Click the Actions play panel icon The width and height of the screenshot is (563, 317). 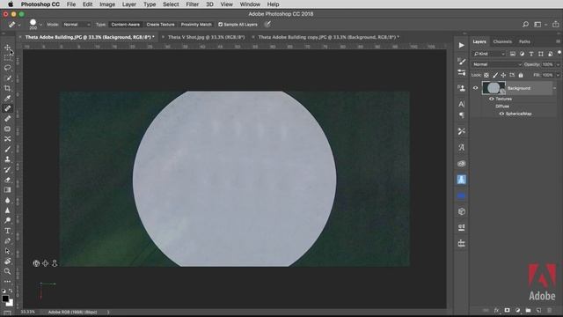[461, 45]
